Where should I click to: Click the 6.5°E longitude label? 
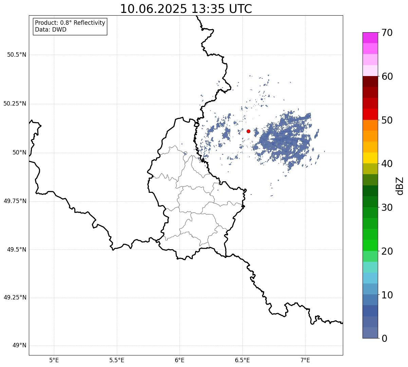[242, 360]
